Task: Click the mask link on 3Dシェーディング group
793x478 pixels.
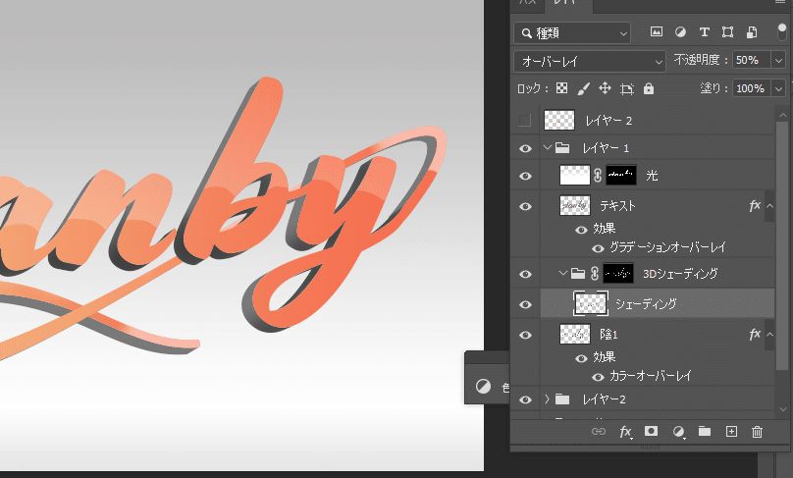Action: (594, 274)
